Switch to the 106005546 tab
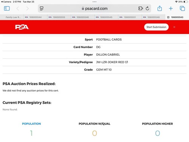 [82, 17]
